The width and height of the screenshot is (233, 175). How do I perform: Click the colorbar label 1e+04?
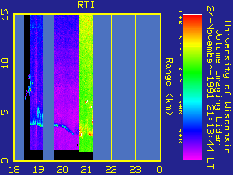point(180,17)
